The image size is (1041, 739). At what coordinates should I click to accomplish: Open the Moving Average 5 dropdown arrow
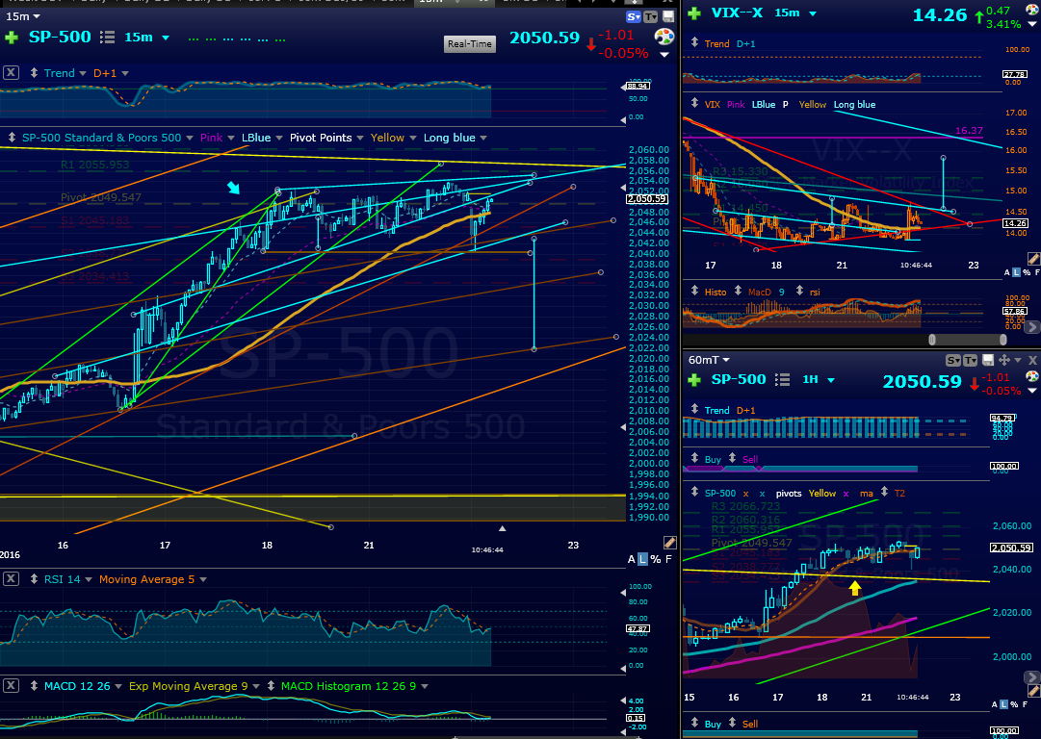tap(203, 580)
